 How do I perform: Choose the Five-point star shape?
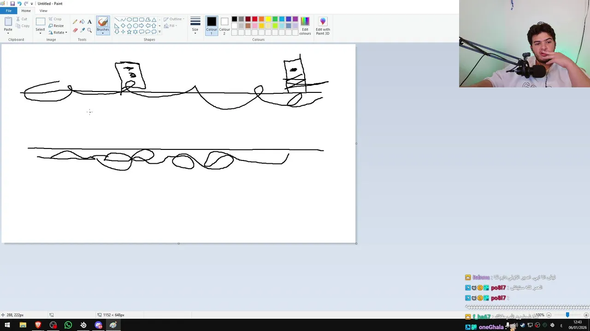pos(129,32)
